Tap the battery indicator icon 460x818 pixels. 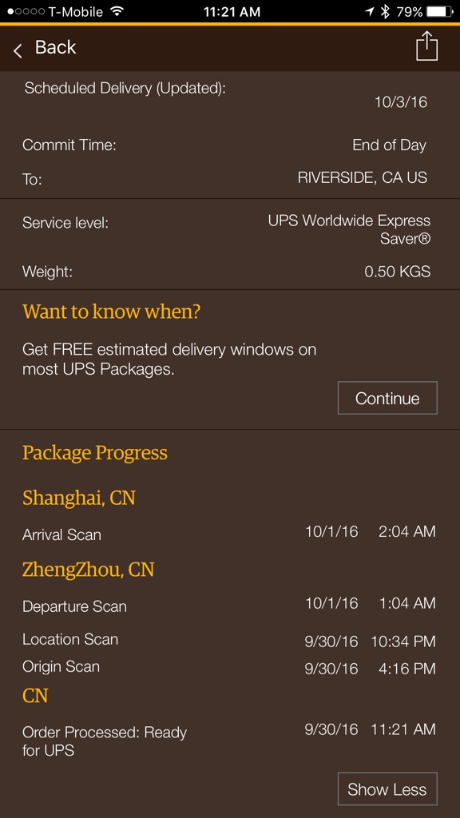click(439, 11)
